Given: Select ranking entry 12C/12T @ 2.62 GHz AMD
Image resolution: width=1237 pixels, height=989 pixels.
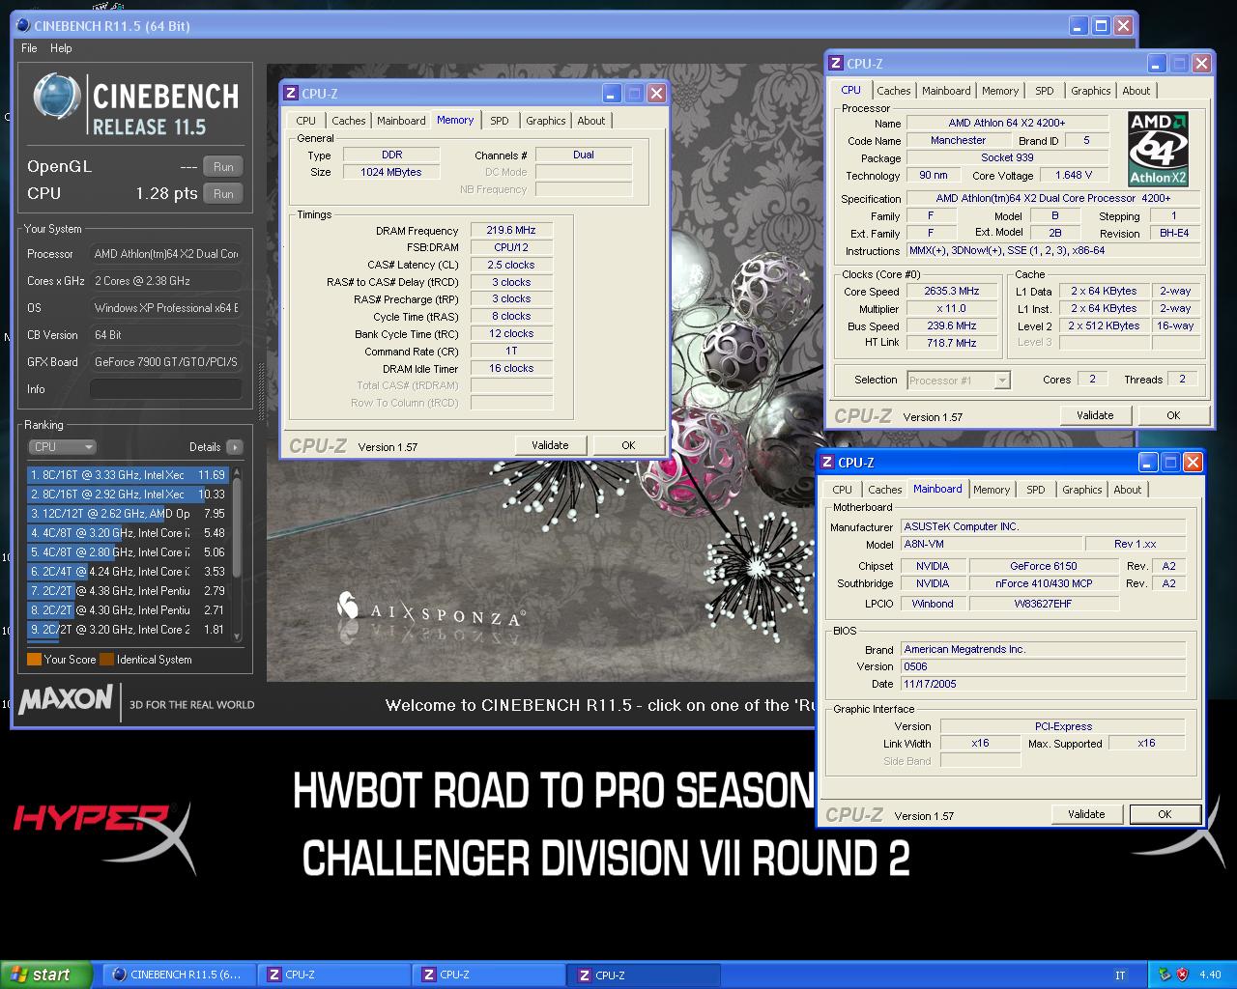Looking at the screenshot, I should (128, 514).
